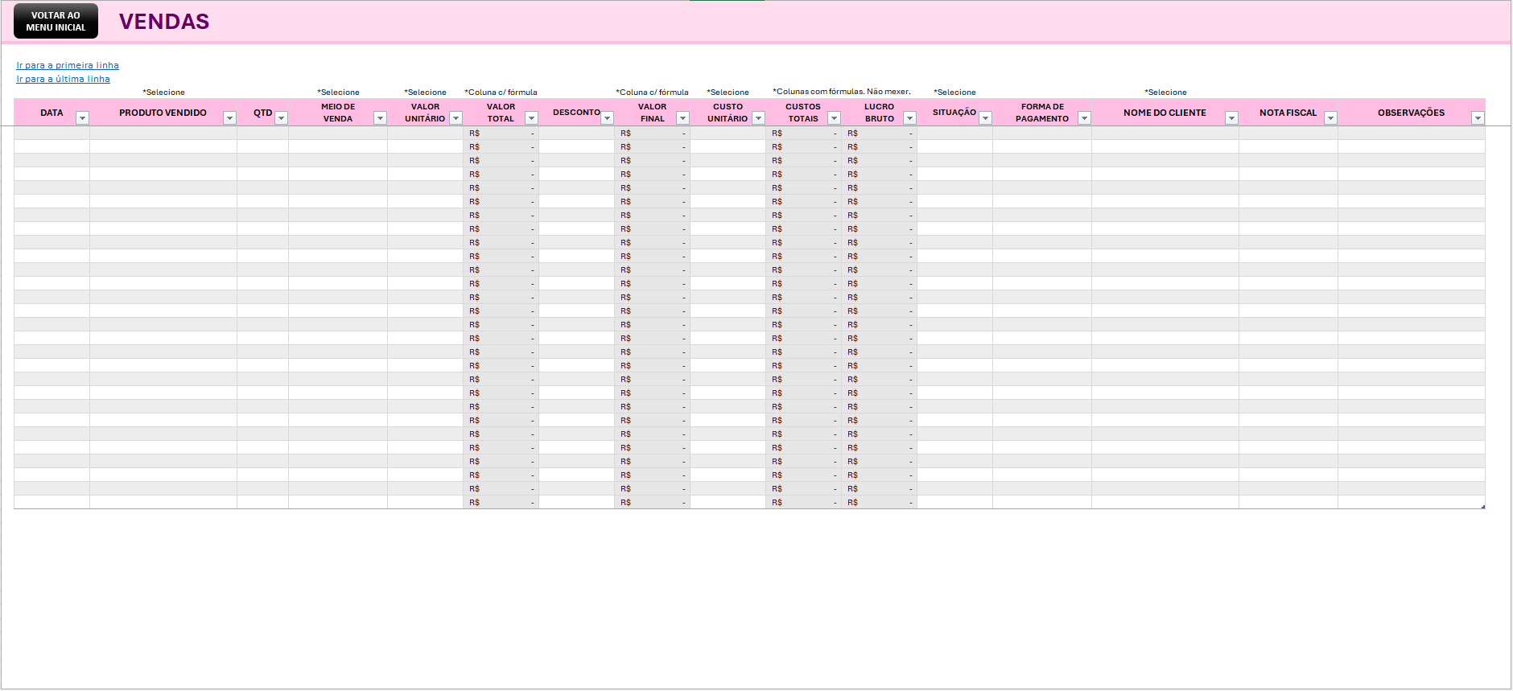
Task: Select the NOTA FISCAL header cell
Action: (1288, 113)
